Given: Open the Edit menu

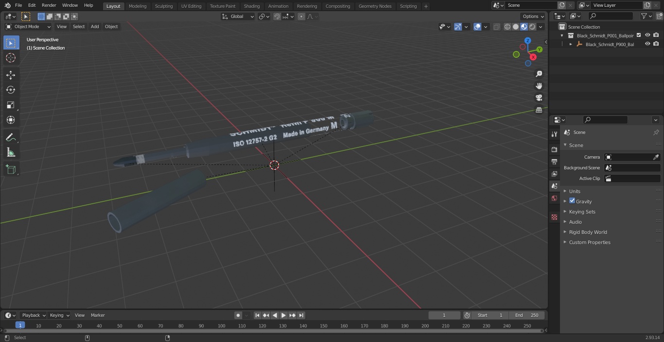Looking at the screenshot, I should [x=32, y=5].
